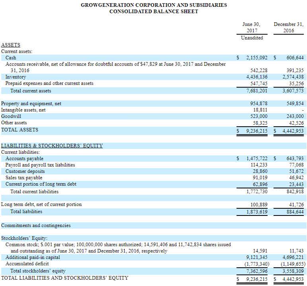Viewport: 307px width, 286px height.
Task: Click the LIABILITIES & STOCKHOLDERS' EQUITY heading
Action: pyautogui.click(x=52, y=146)
